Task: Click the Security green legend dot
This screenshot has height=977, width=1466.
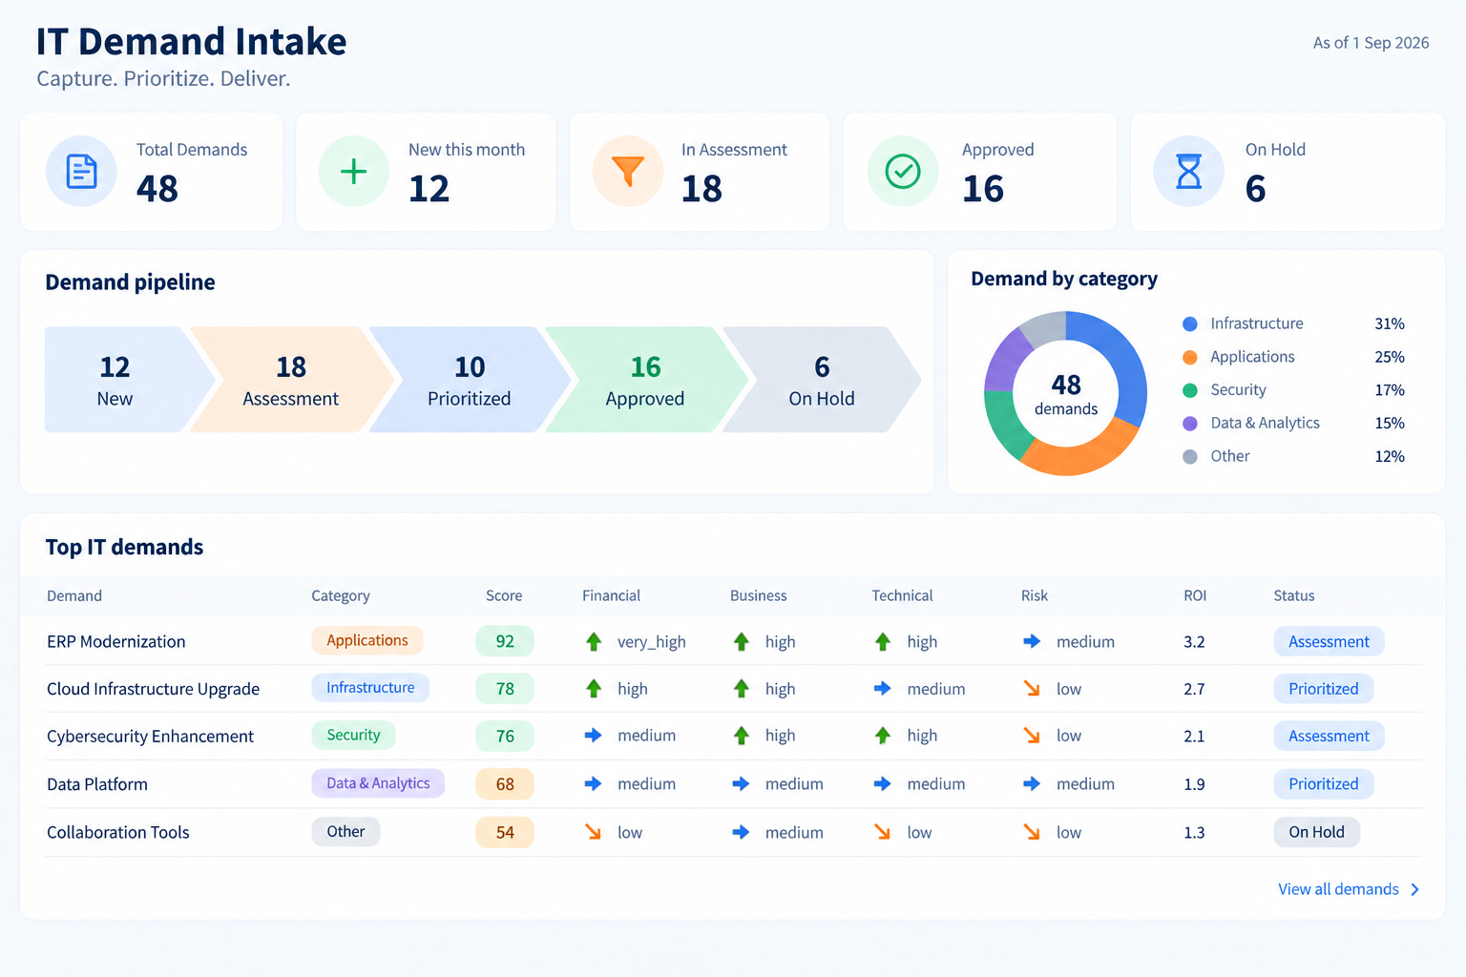Action: (1190, 390)
